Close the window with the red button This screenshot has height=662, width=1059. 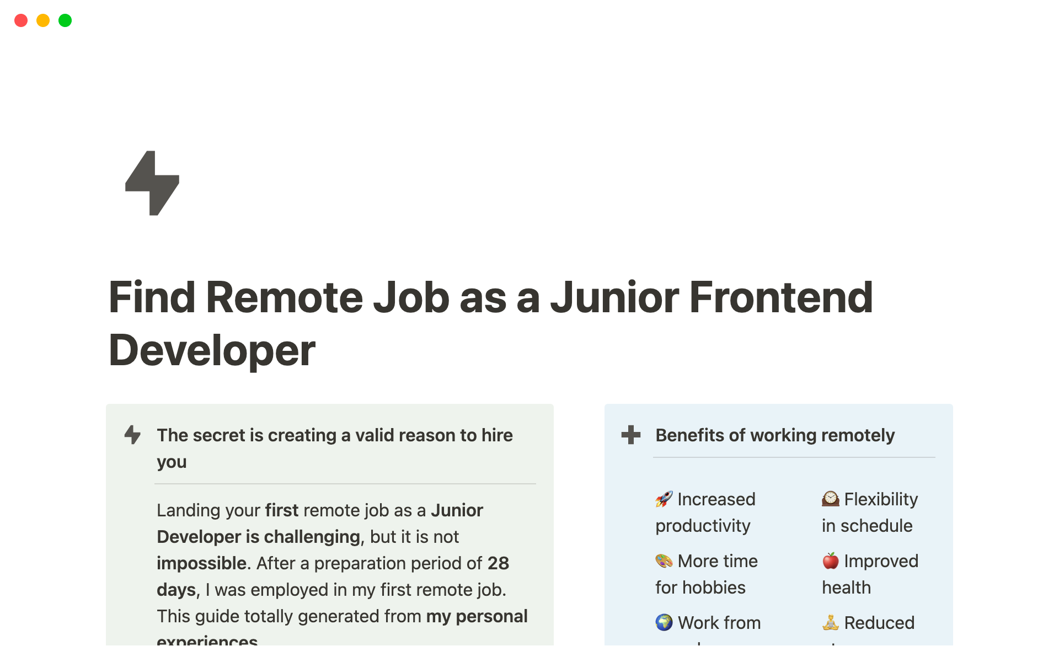click(21, 20)
